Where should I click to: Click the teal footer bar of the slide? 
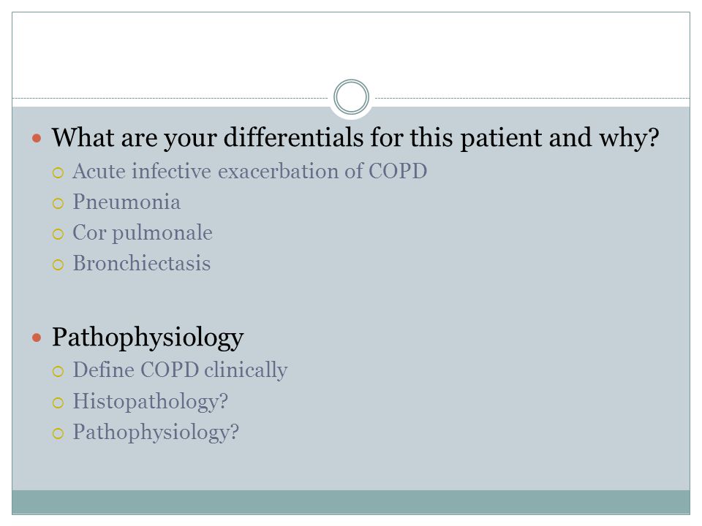pos(351,502)
